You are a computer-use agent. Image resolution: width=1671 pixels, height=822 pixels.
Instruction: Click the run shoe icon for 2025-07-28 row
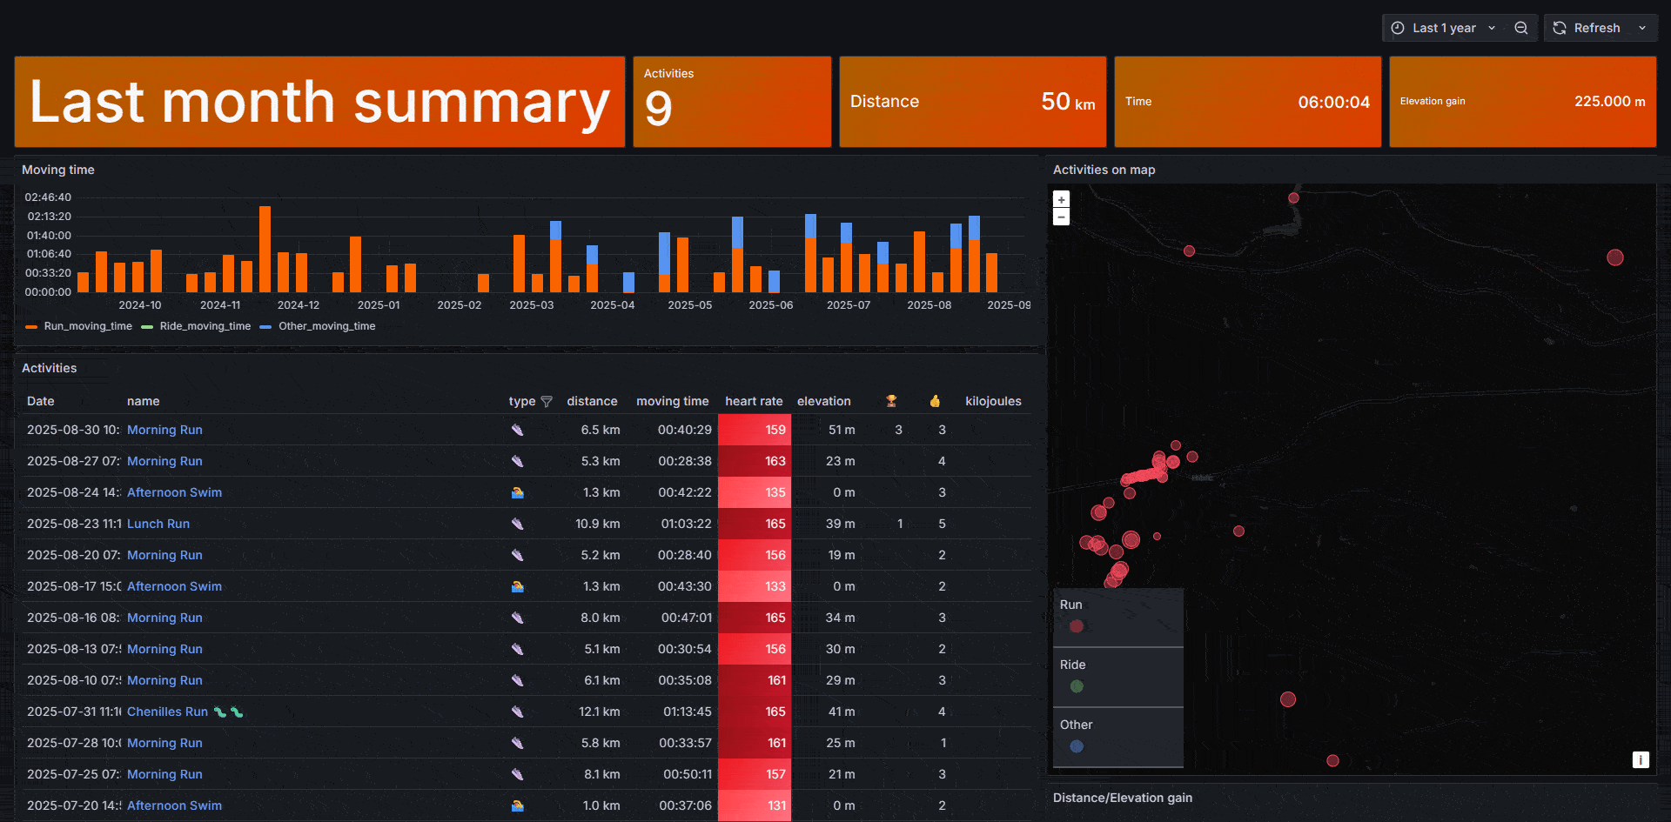pos(517,743)
